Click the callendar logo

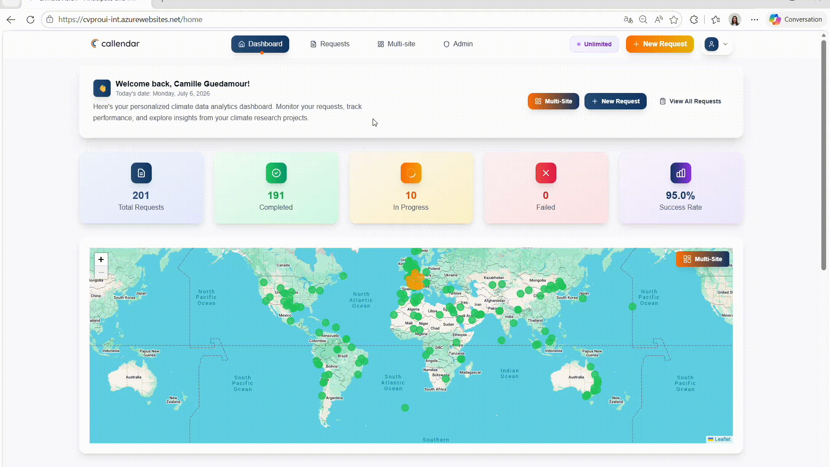115,44
